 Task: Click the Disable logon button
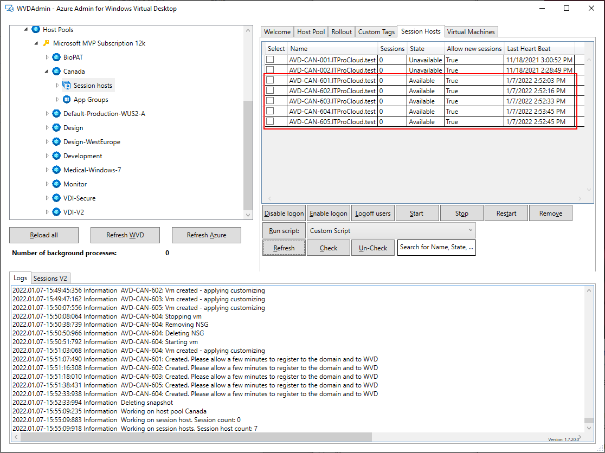point(284,213)
